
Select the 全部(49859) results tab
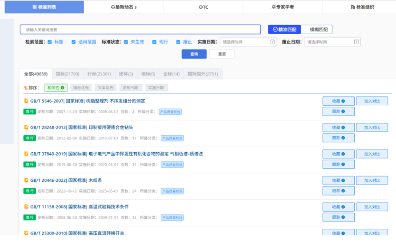(x=36, y=74)
